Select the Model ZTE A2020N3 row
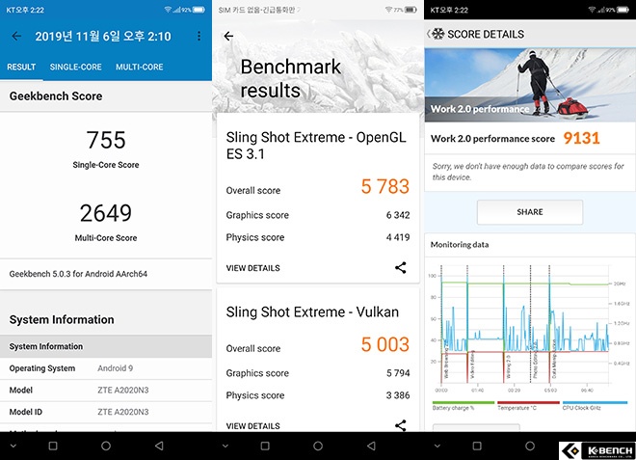Screen dimensions: 636x460 coord(106,391)
